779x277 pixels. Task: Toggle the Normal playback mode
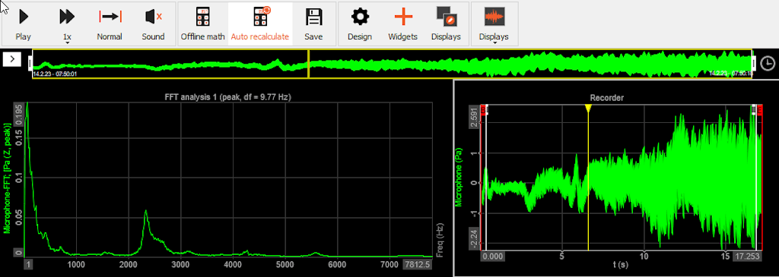[x=110, y=24]
